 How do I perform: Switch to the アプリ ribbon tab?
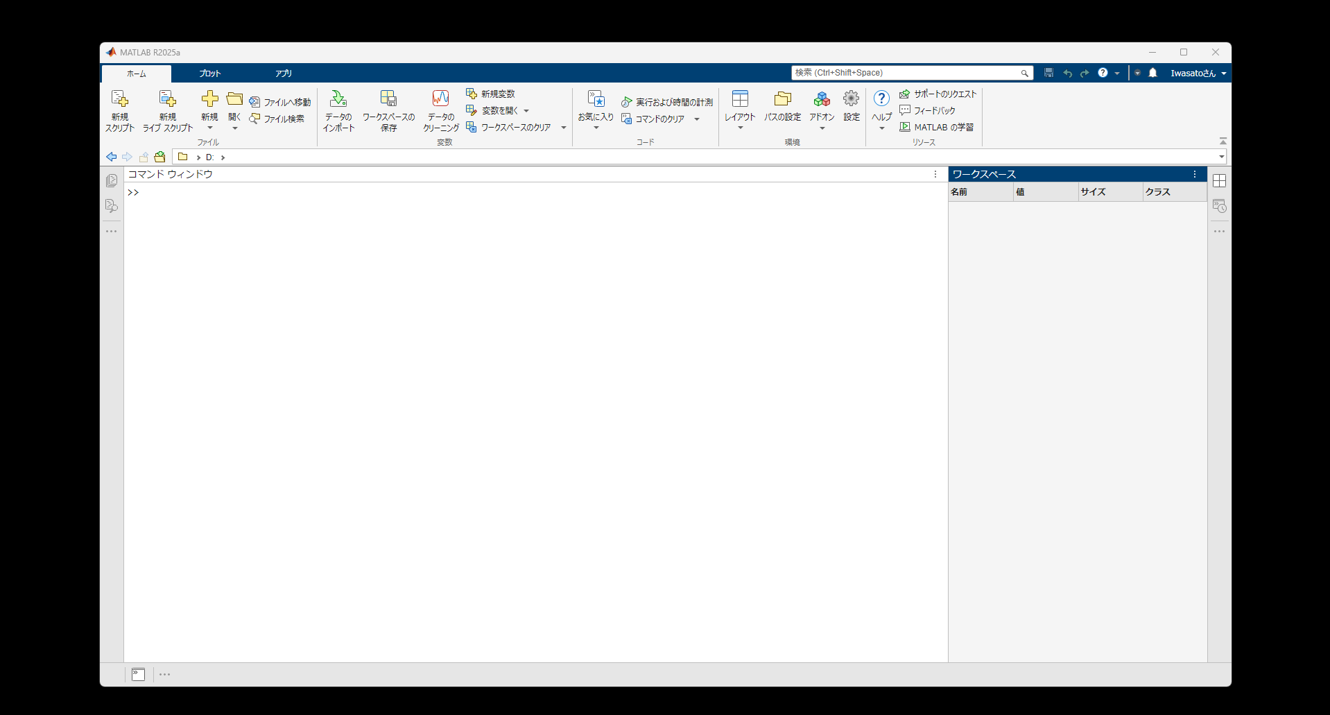click(284, 73)
